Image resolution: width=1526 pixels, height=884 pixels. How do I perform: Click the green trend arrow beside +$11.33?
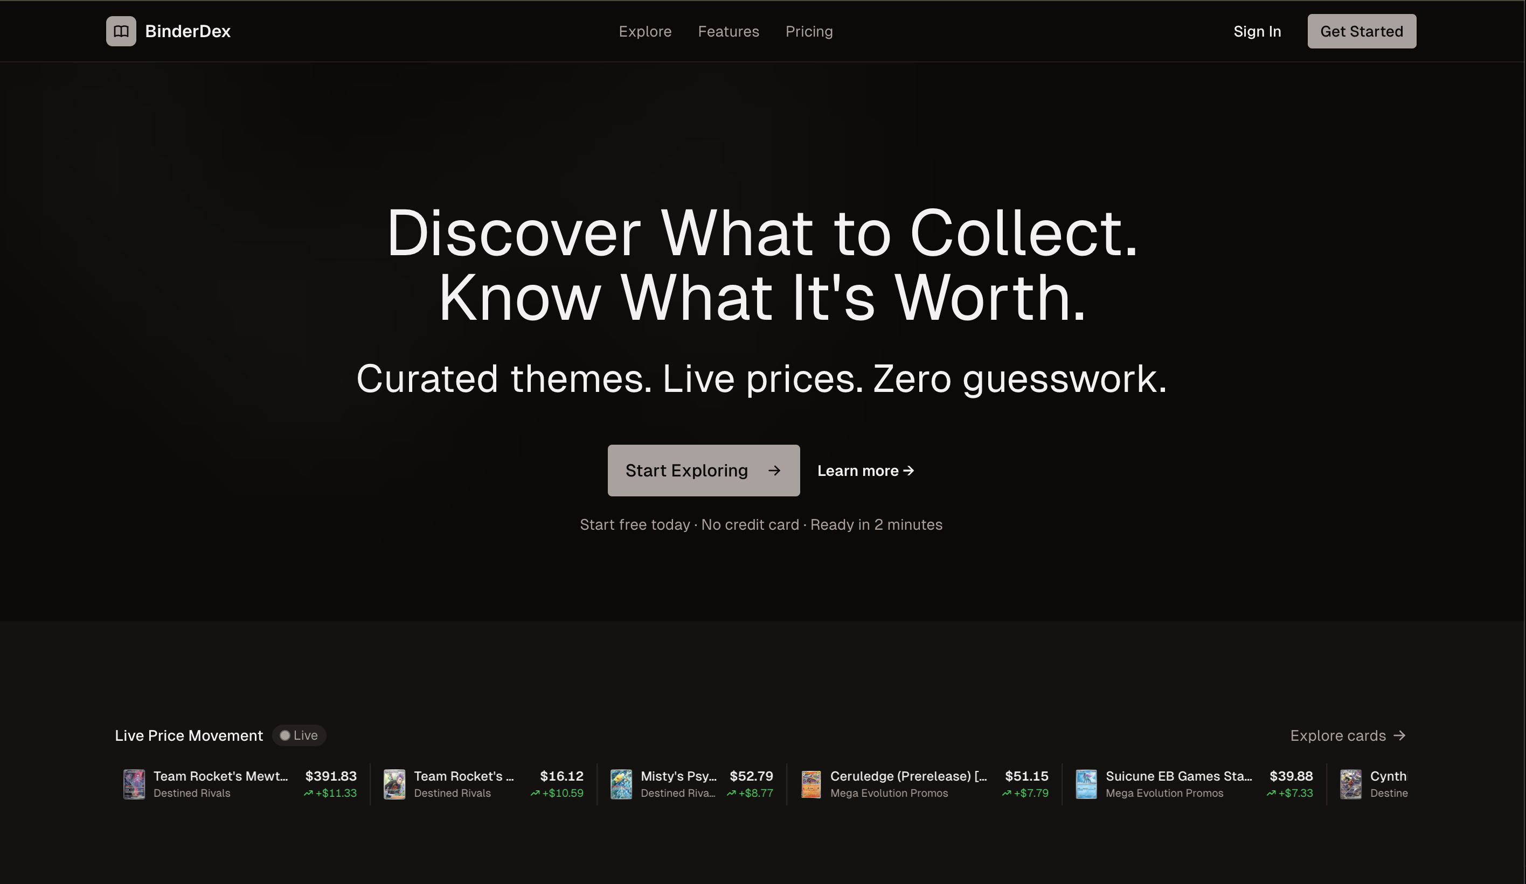pyautogui.click(x=308, y=793)
